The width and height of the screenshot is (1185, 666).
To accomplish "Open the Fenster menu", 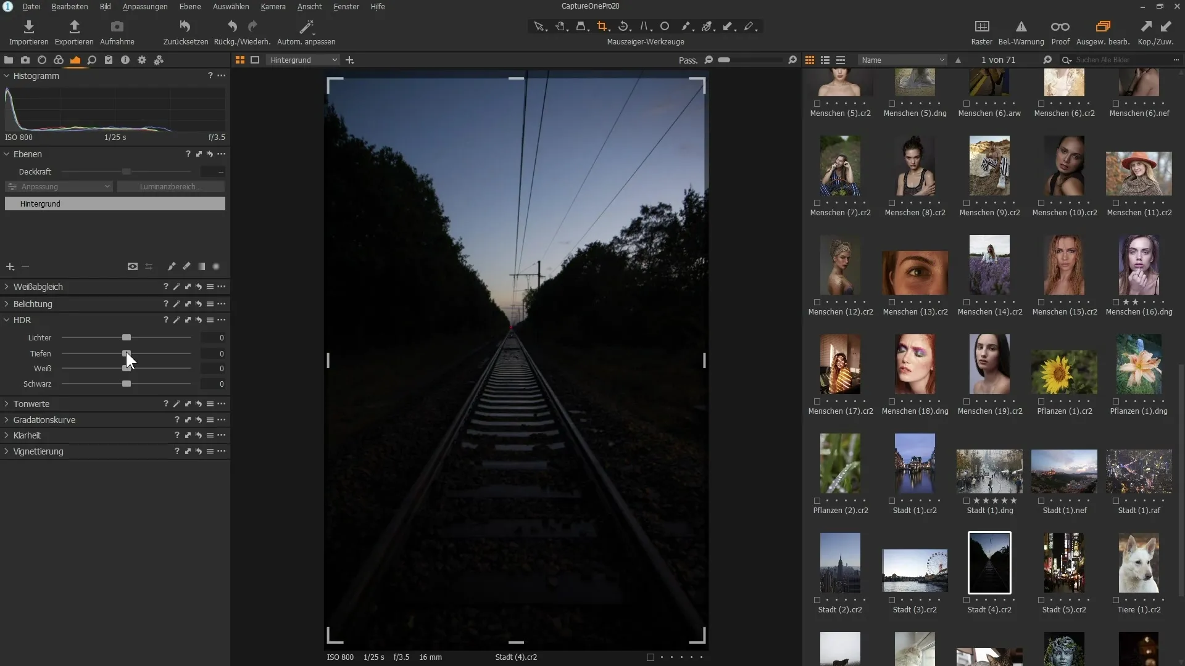I will [346, 6].
